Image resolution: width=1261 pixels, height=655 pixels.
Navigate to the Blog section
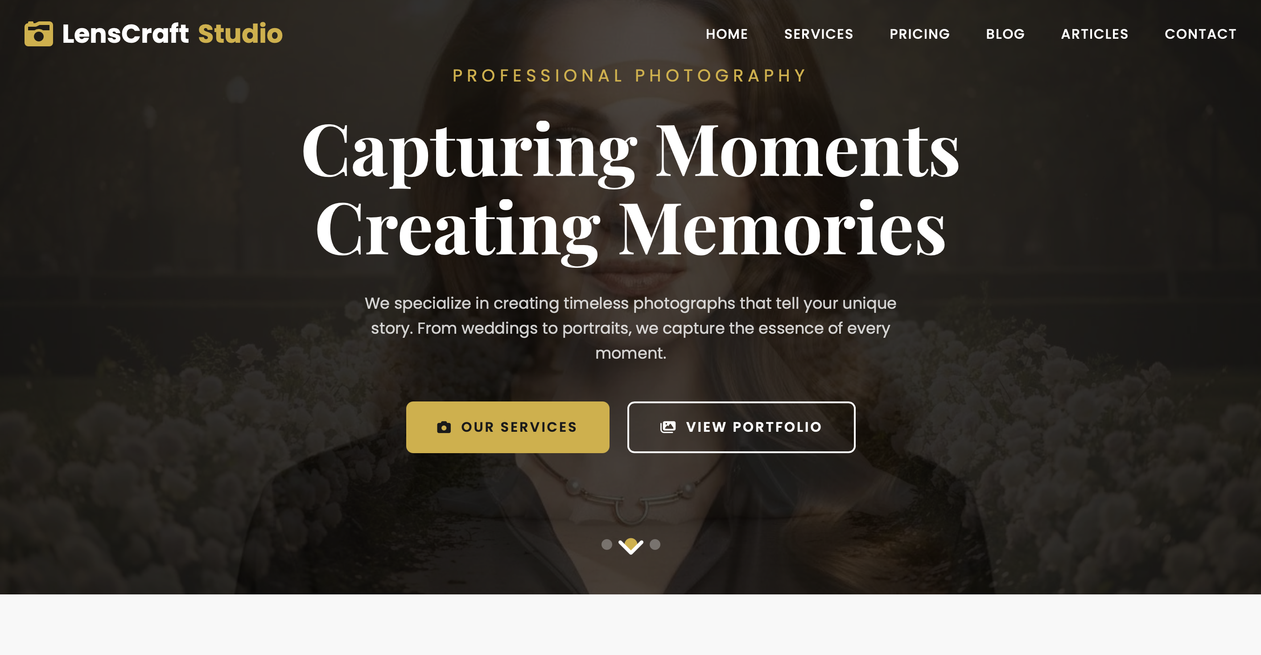coord(1005,34)
